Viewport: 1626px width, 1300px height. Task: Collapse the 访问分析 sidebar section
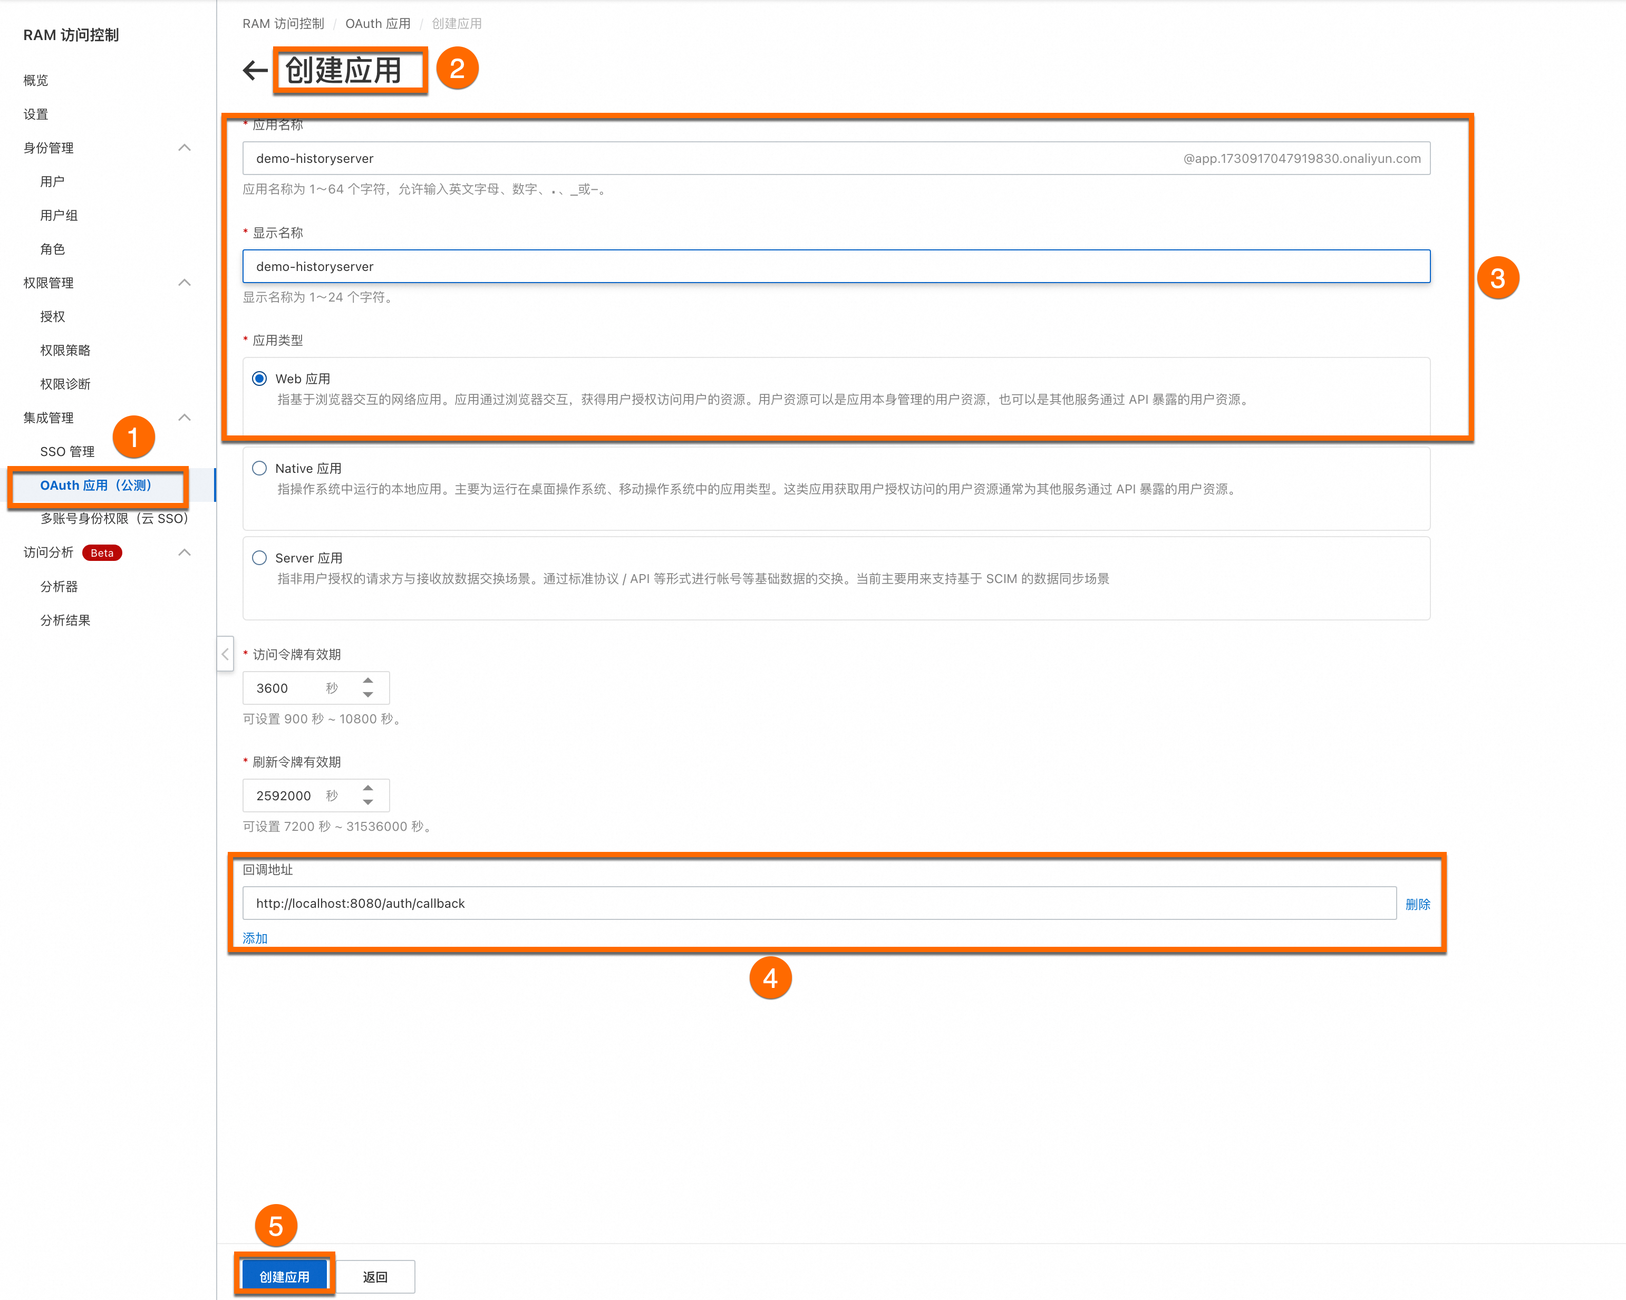click(184, 552)
